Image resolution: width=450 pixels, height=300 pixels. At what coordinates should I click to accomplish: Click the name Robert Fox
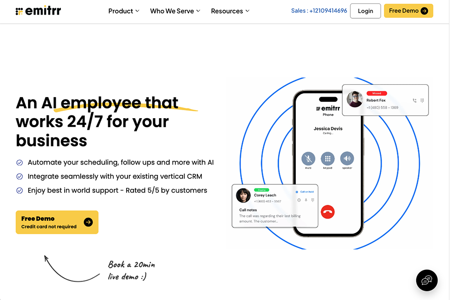point(376,100)
